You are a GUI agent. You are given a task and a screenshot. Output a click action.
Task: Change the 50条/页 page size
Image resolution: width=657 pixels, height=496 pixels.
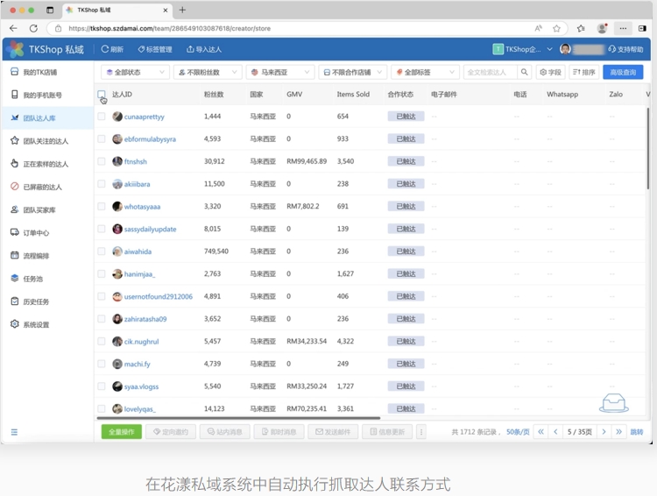518,432
